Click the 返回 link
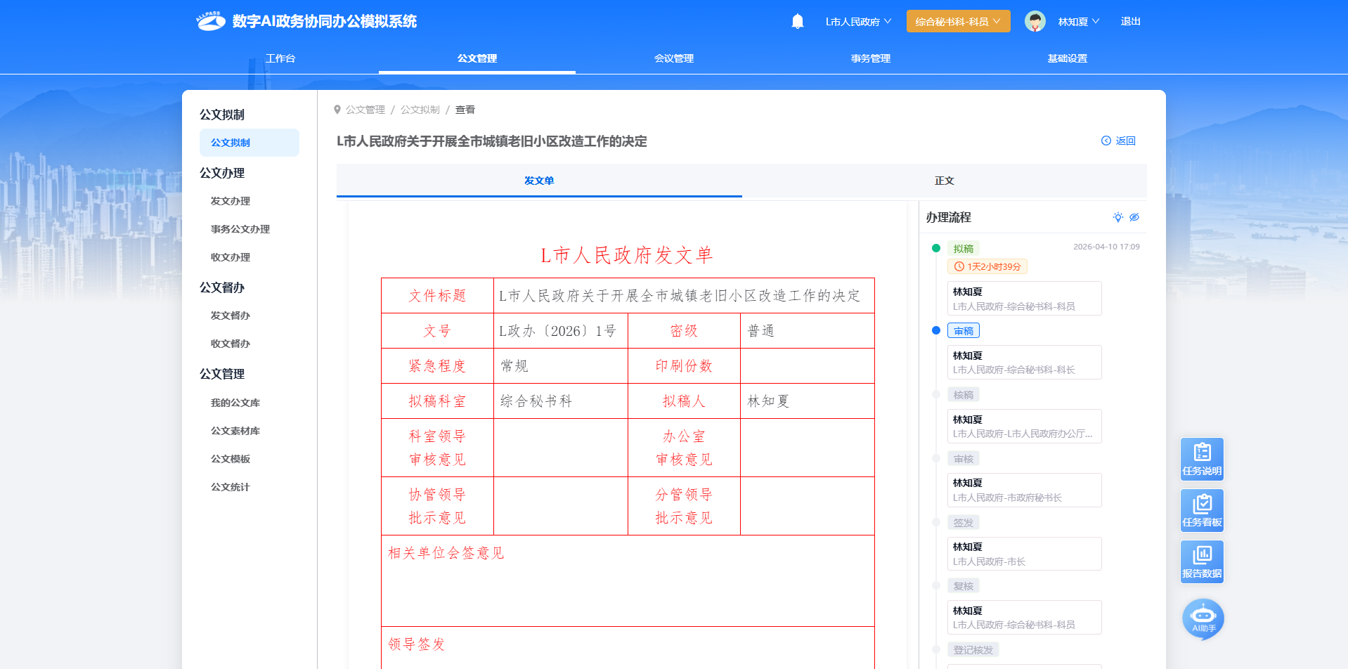Image resolution: width=1348 pixels, height=669 pixels. 1118,141
